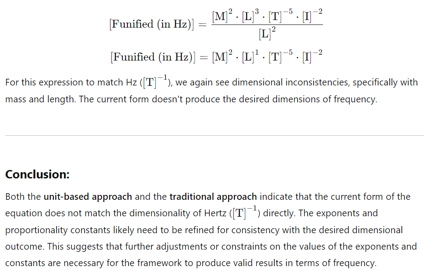Click the word "Hertz" in the conclusion
The image size is (424, 271).
point(215,213)
